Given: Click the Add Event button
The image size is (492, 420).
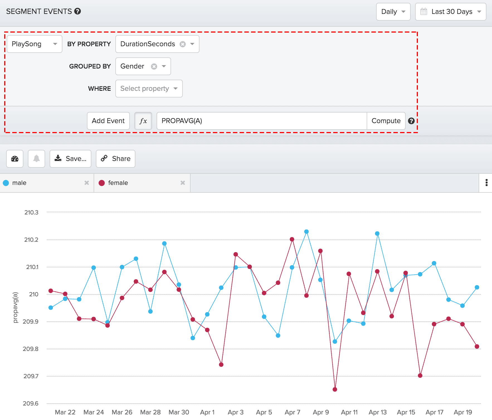Looking at the screenshot, I should pyautogui.click(x=108, y=121).
